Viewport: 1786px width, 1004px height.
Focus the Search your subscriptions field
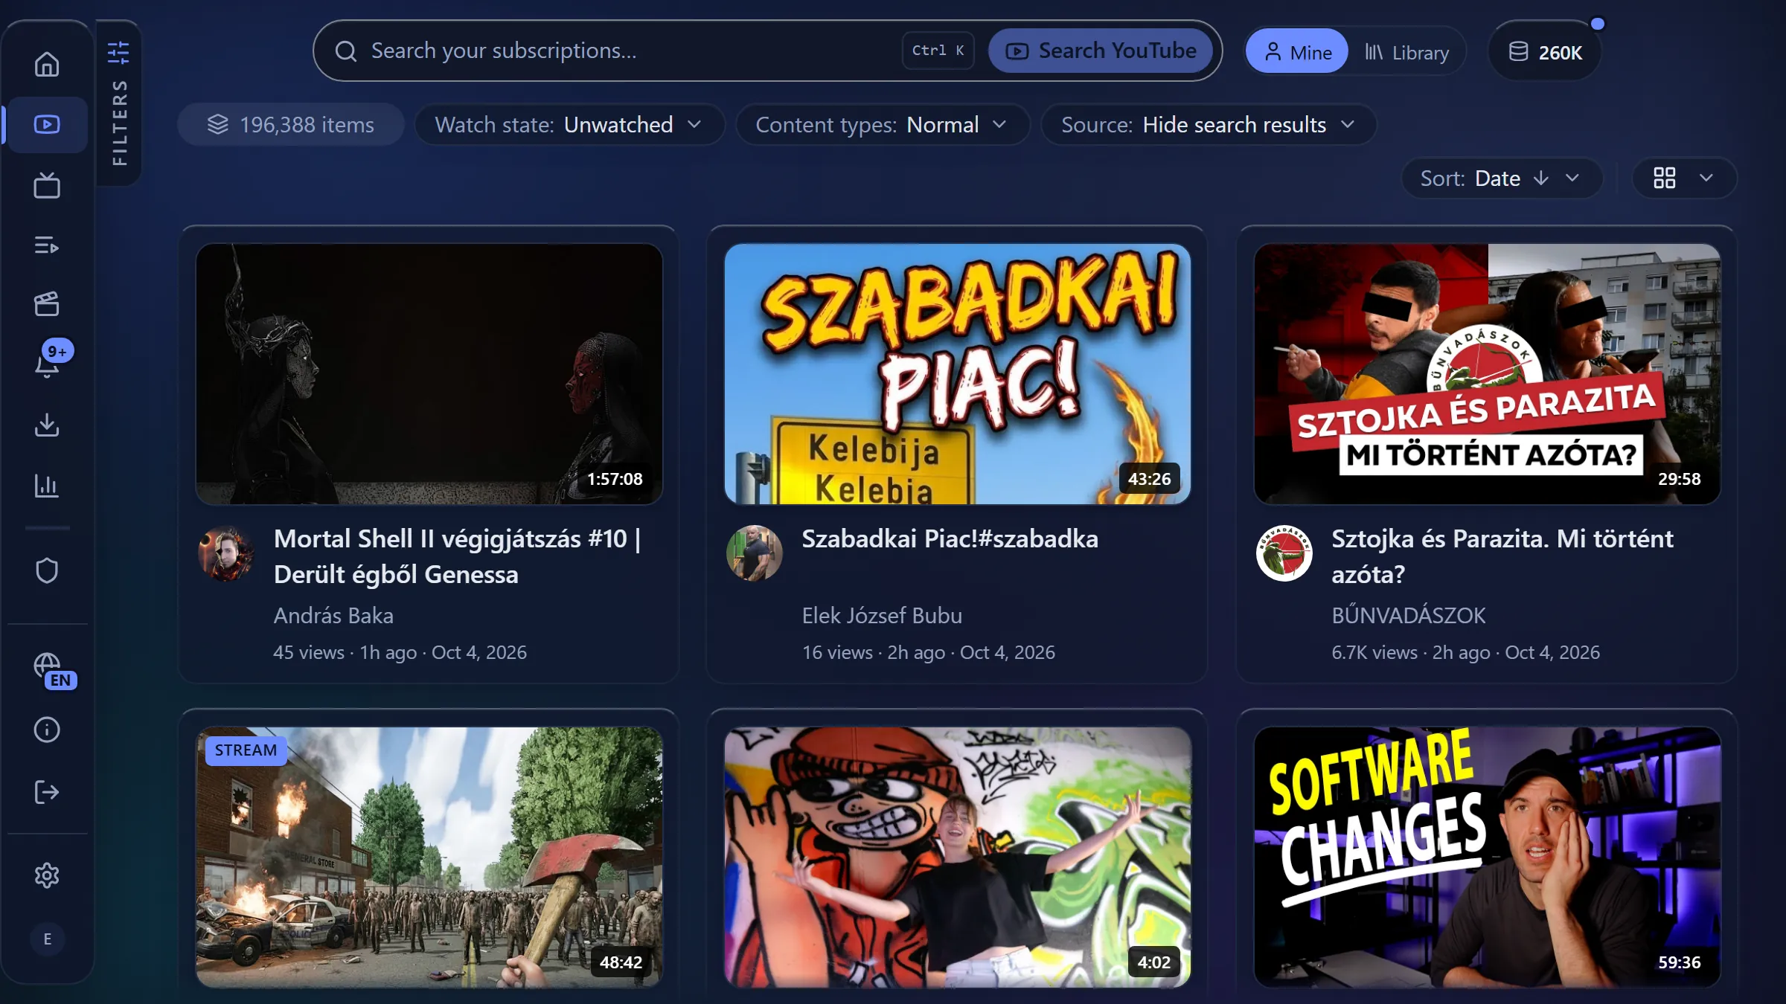point(633,51)
